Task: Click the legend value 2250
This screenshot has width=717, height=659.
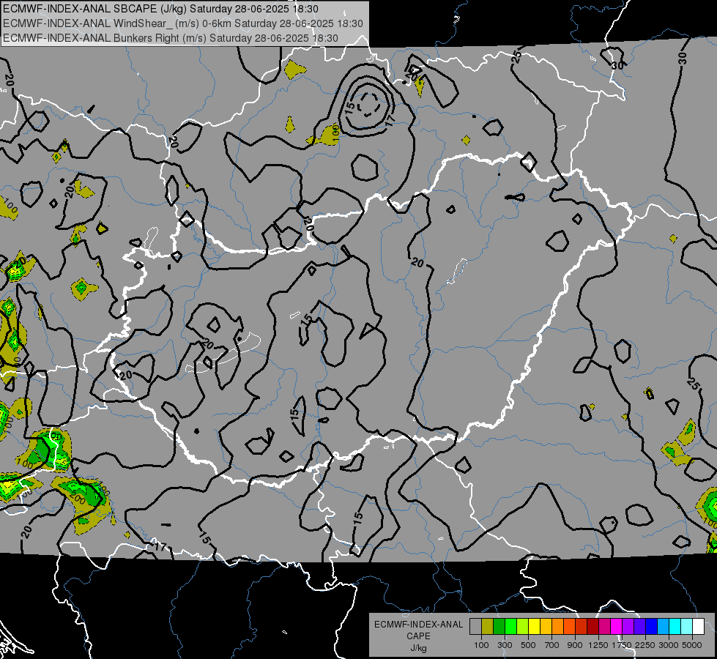Action: pos(645,645)
